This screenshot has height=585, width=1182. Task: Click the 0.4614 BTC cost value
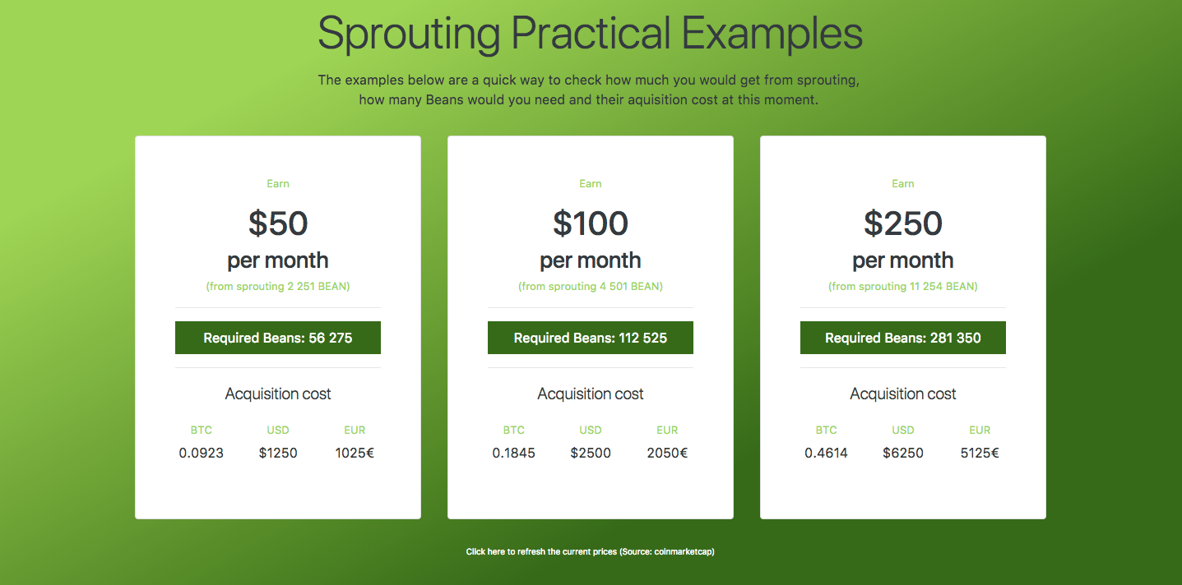coord(827,453)
